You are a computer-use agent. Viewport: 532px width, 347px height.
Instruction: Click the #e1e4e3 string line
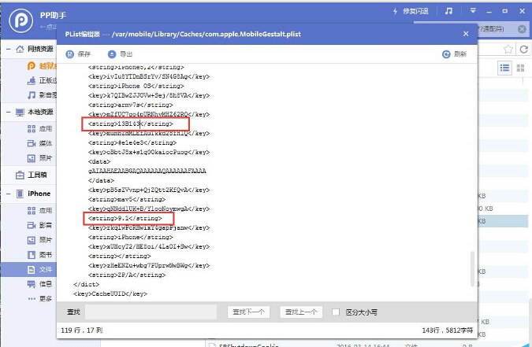click(x=132, y=142)
